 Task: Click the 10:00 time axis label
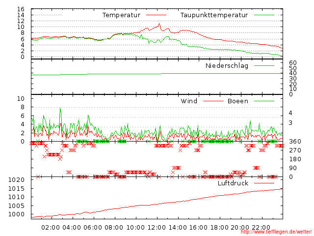[135, 228]
